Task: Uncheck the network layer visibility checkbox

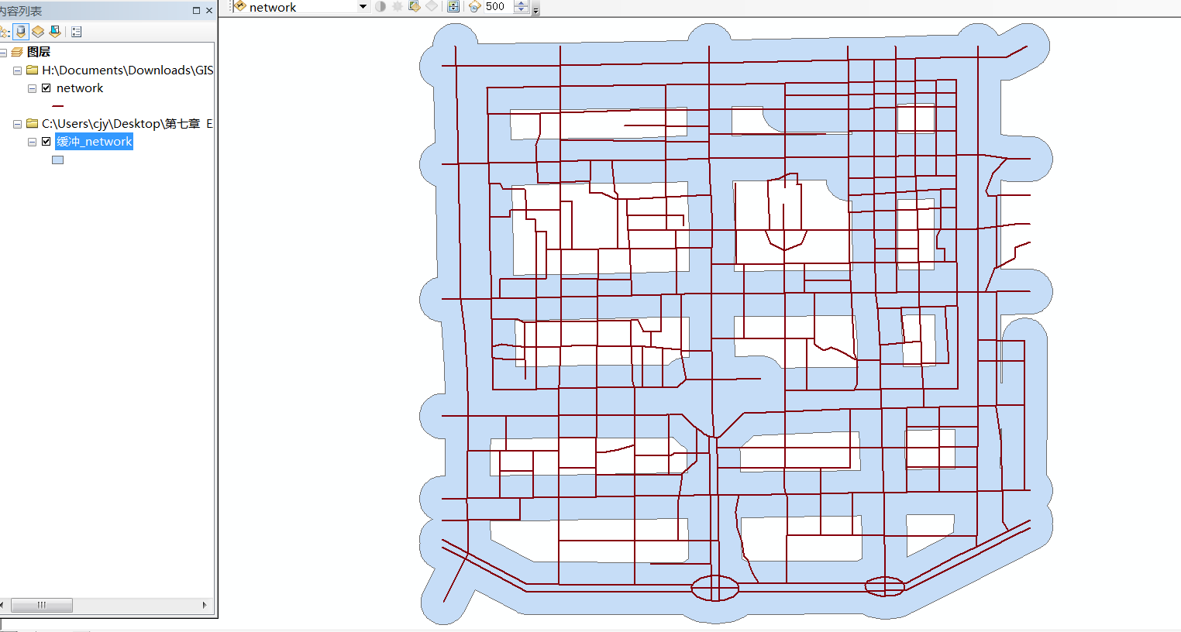Action: coord(46,88)
